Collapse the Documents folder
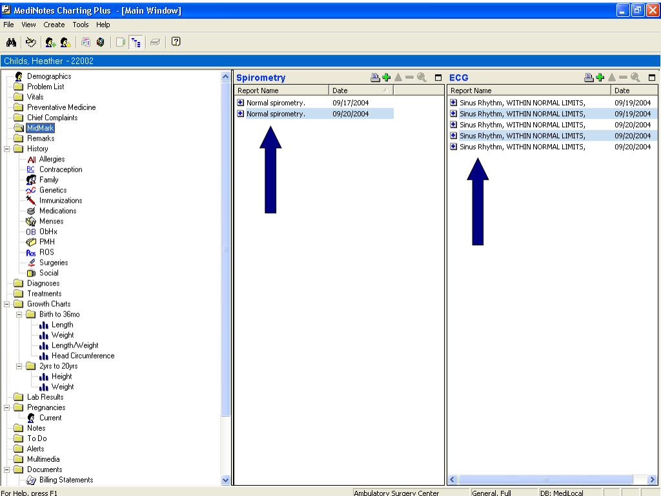Image resolution: width=661 pixels, height=496 pixels. coord(6,470)
